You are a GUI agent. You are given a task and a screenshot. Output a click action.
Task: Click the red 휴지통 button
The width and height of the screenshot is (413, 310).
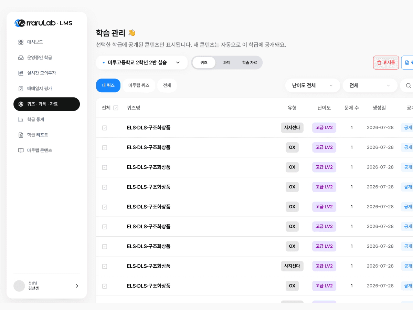[x=386, y=63]
